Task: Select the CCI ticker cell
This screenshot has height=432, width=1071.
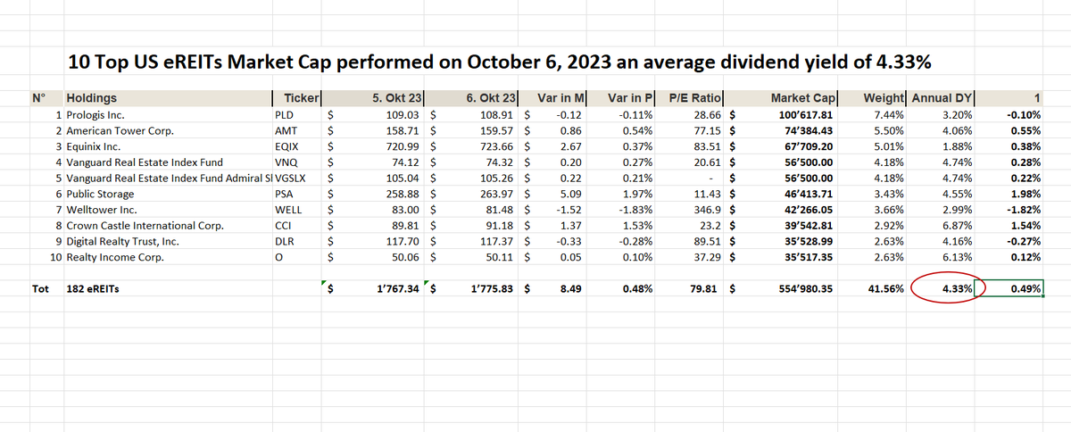Action: point(284,226)
